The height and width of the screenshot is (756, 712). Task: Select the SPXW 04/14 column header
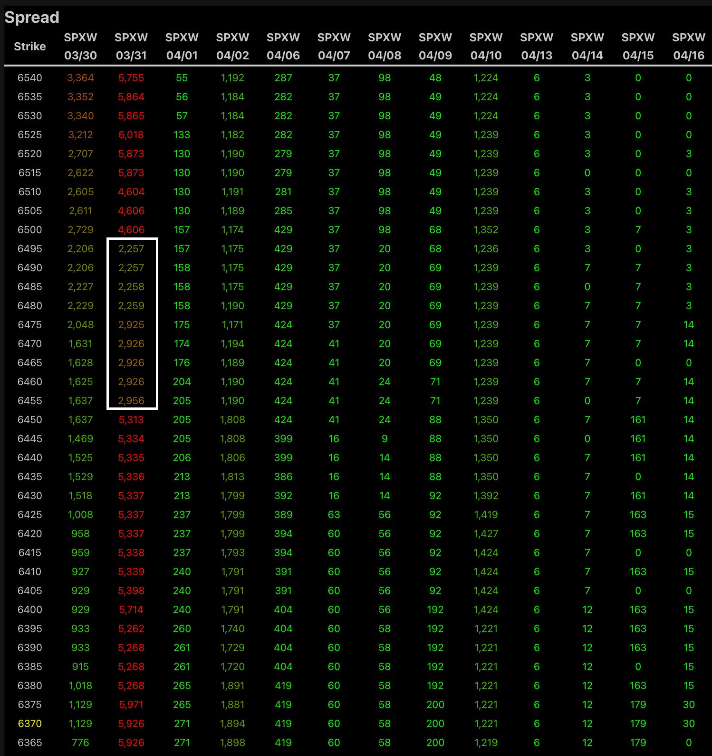pos(587,47)
